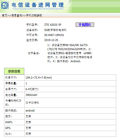Click the 证书备注 remarks paragraph
The width and height of the screenshot is (120, 139).
pos(70,53)
